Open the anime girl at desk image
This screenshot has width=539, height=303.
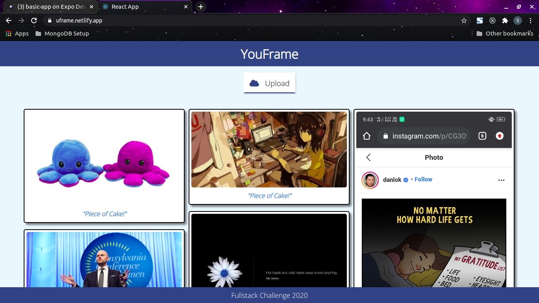[x=269, y=150]
